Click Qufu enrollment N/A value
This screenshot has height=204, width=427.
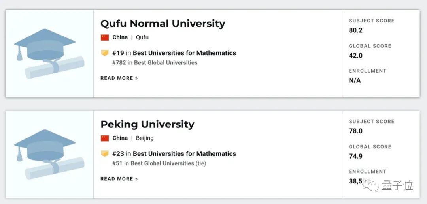[355, 80]
